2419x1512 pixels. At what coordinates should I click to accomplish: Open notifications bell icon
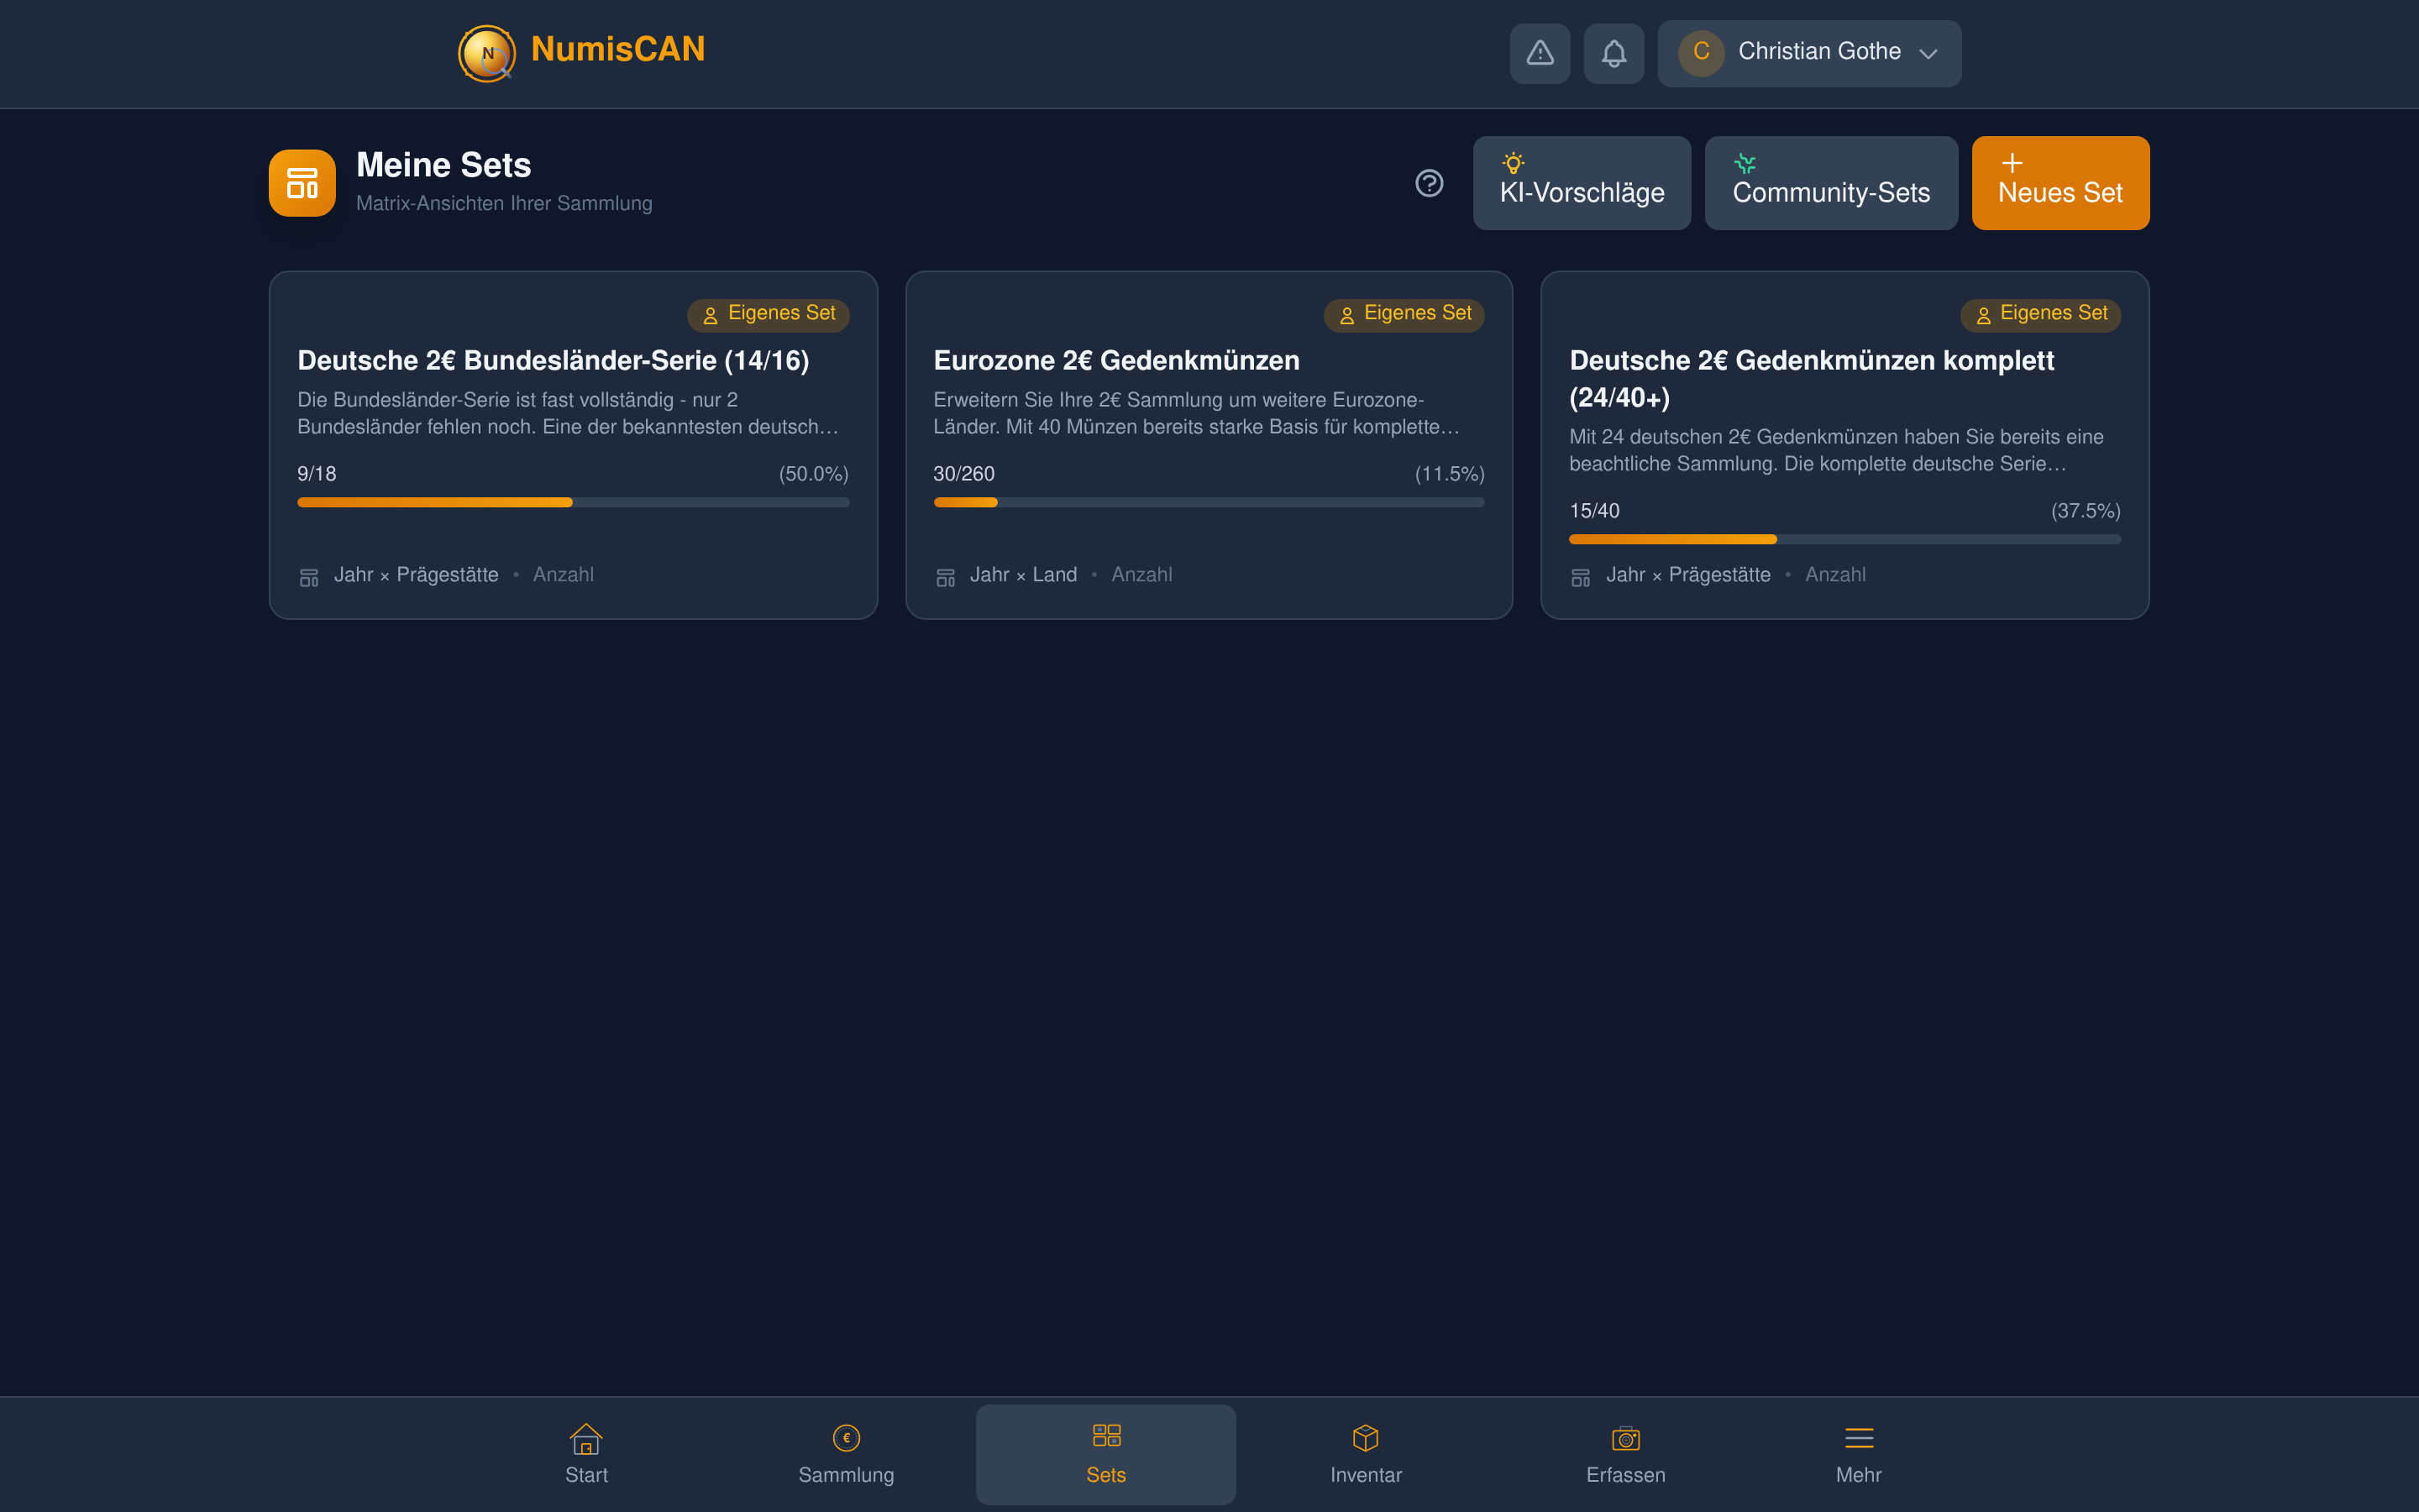pos(1614,53)
